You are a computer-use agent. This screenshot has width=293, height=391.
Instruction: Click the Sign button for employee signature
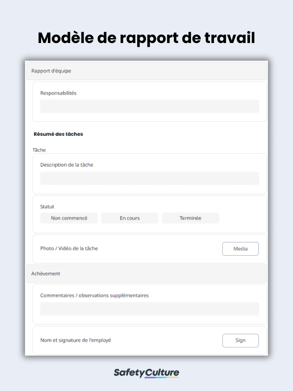(240, 340)
